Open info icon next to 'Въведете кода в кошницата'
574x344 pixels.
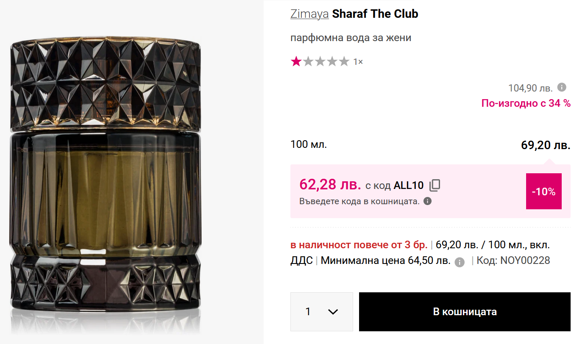[x=428, y=201]
